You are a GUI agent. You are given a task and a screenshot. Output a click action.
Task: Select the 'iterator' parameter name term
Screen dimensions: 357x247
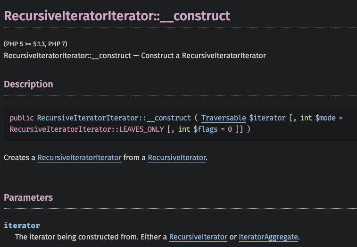pyautogui.click(x=22, y=225)
